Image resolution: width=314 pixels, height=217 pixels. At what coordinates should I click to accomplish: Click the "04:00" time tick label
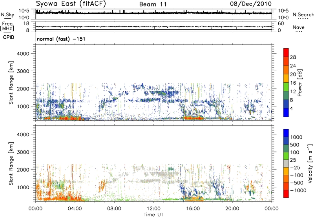click(x=75, y=209)
